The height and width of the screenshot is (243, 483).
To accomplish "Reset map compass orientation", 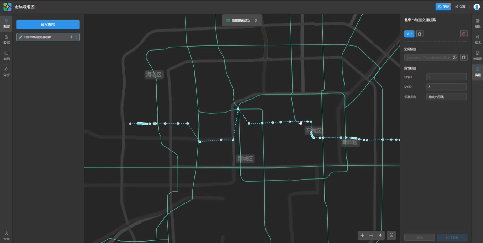I will (x=380, y=235).
